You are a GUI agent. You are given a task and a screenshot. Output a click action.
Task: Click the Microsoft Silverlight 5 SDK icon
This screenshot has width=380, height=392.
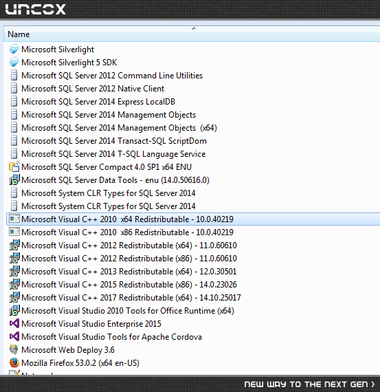click(x=14, y=63)
